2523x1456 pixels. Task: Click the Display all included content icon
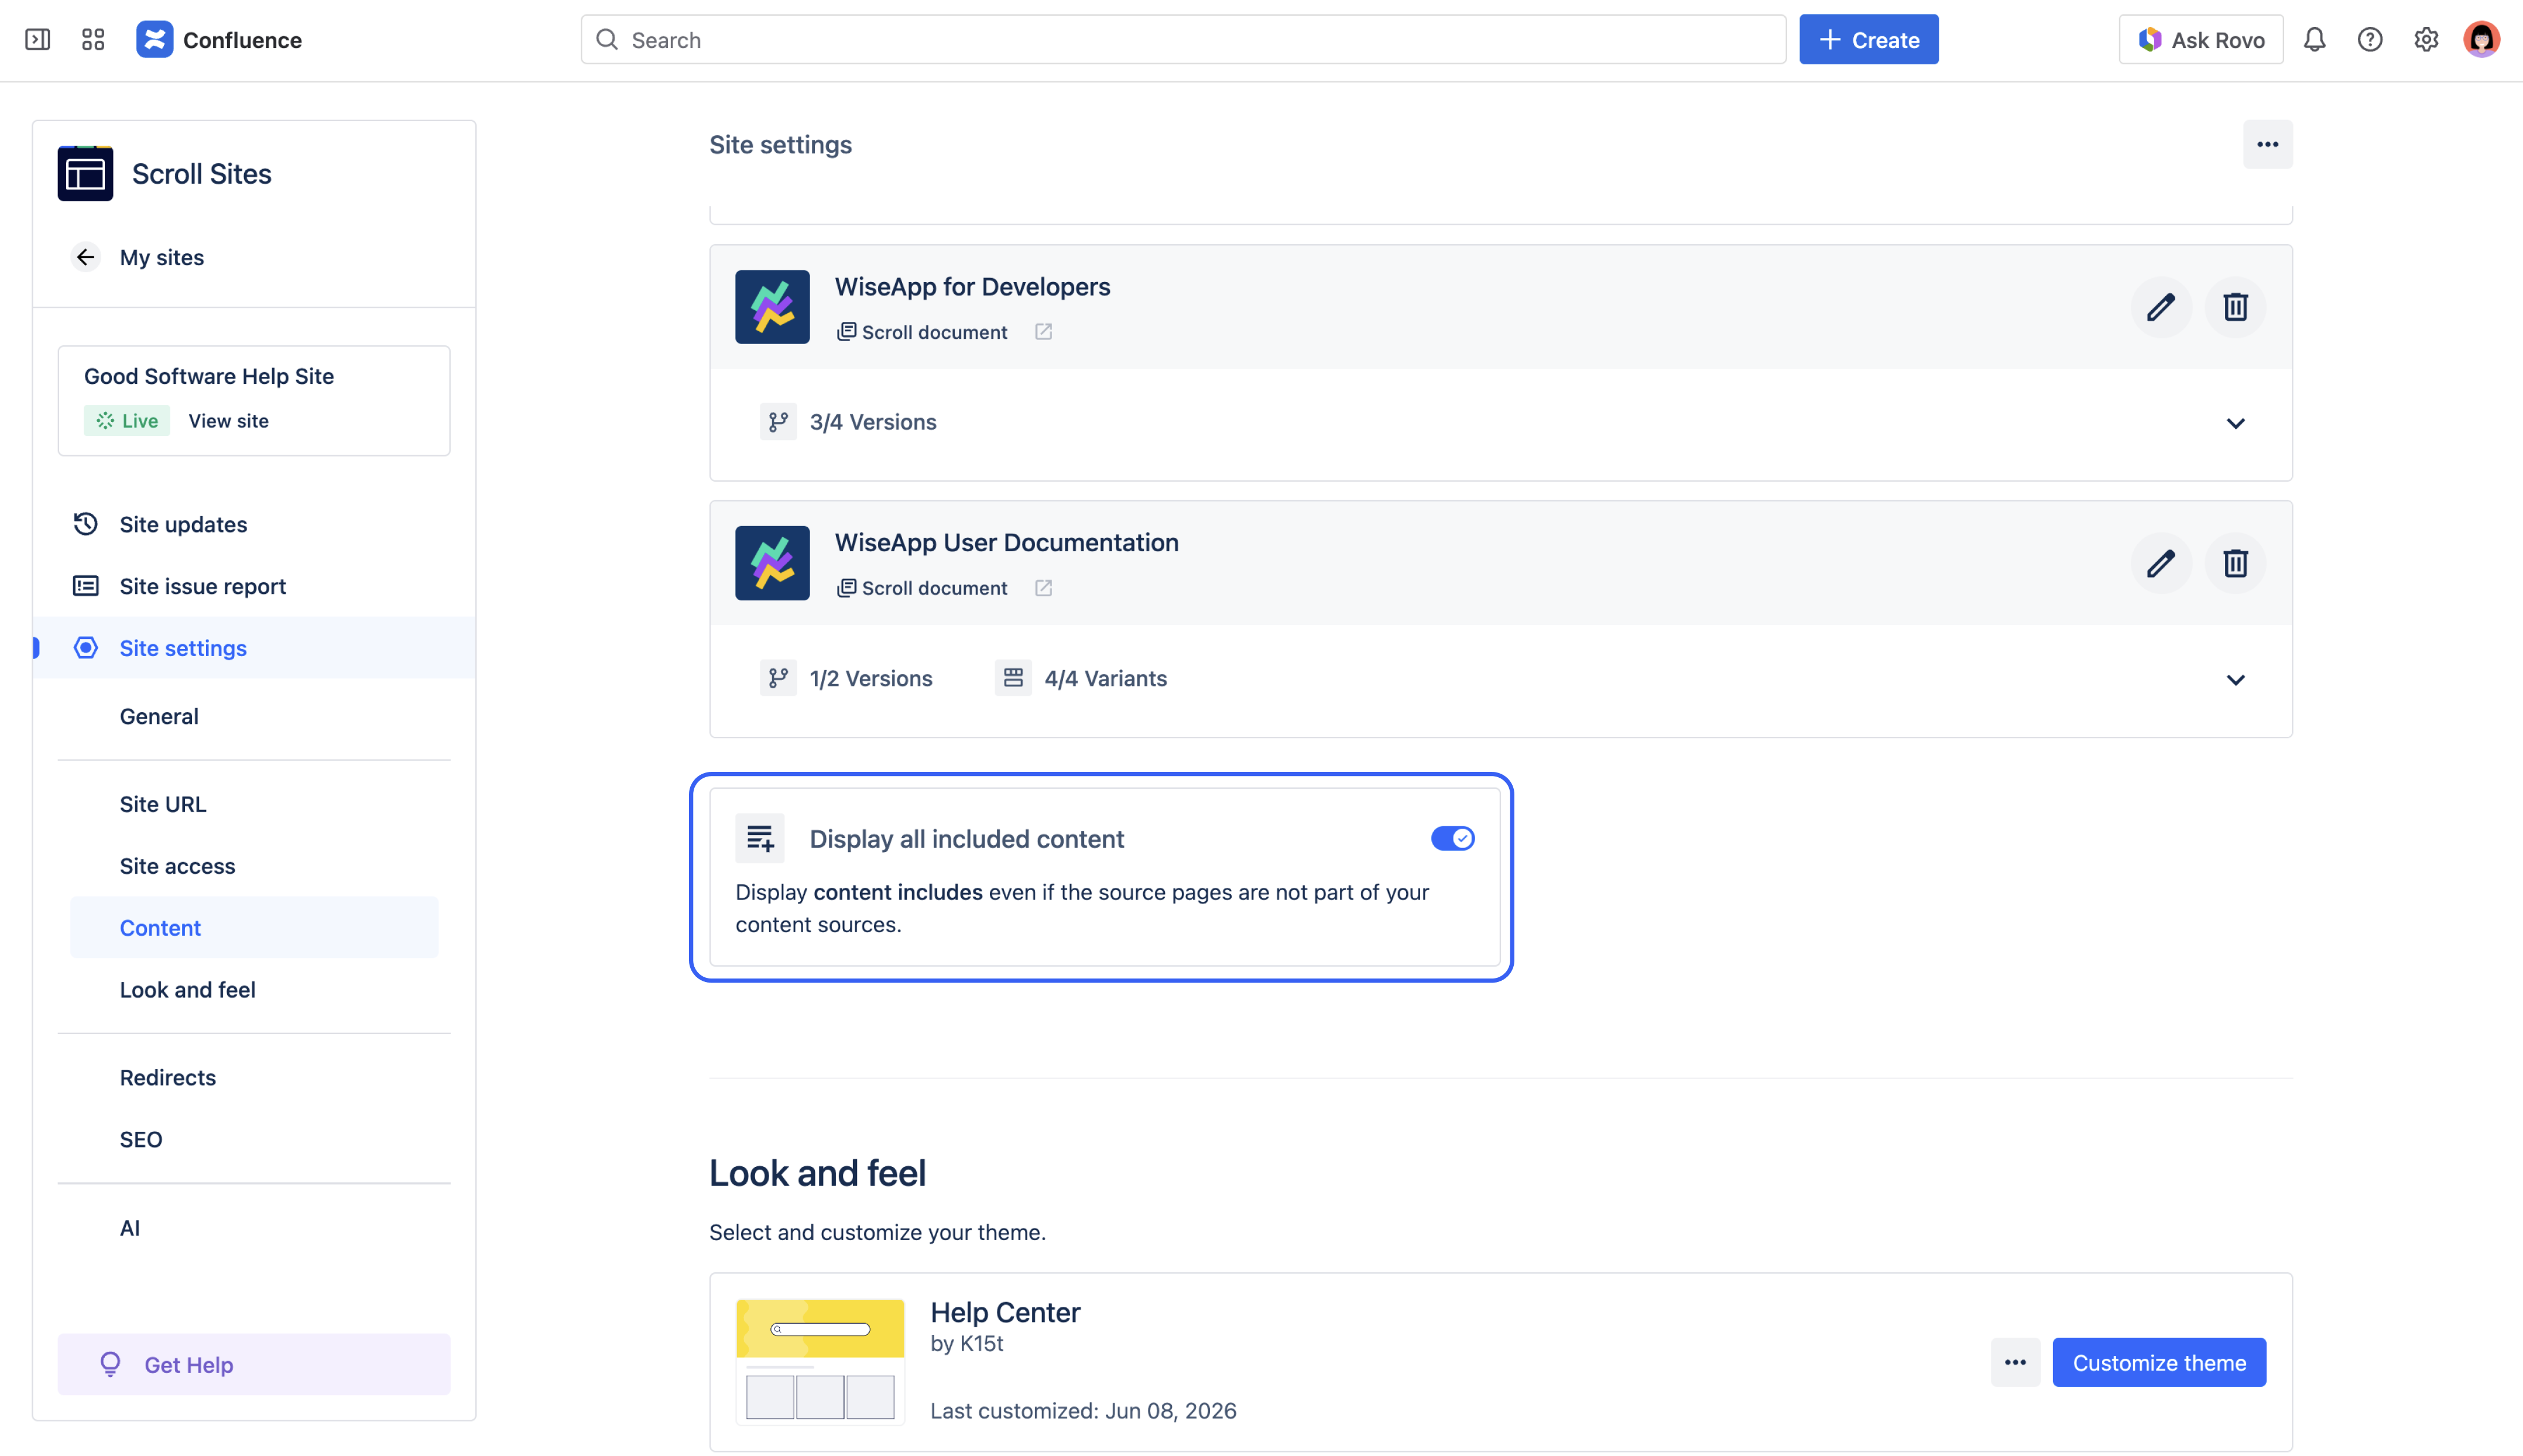[x=760, y=838]
